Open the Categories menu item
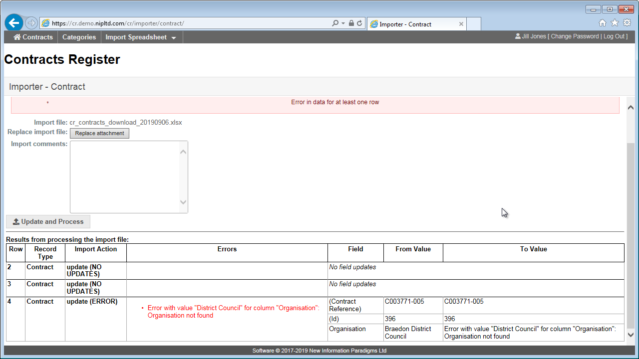The height and width of the screenshot is (359, 639). [x=79, y=37]
